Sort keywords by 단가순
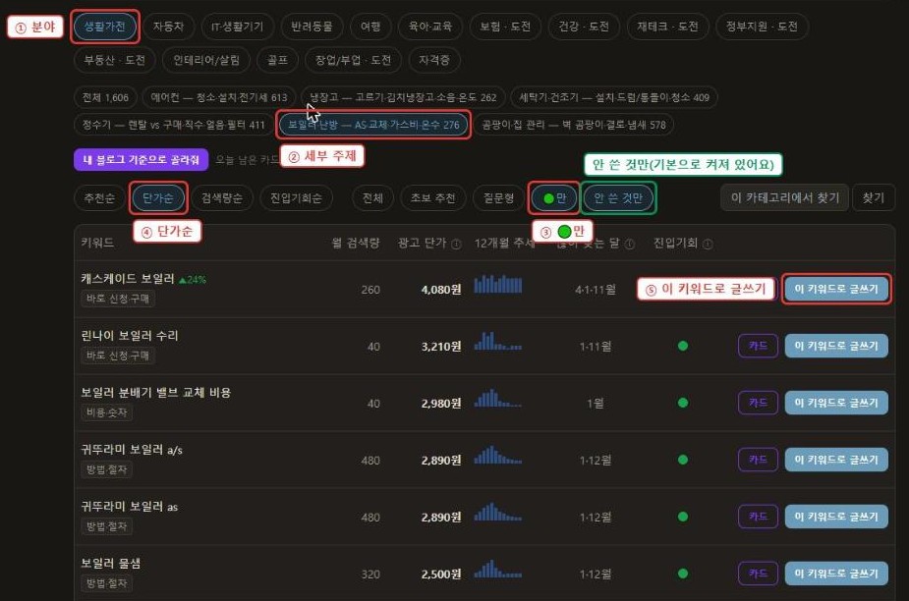This screenshot has width=909, height=601. pyautogui.click(x=157, y=198)
